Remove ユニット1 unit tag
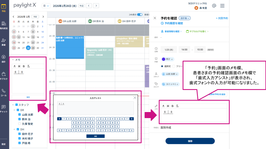The height and width of the screenshot is (149, 266). point(177,84)
